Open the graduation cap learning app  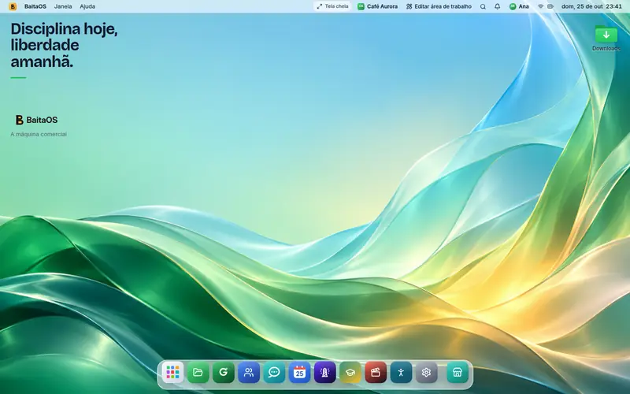[350, 372]
